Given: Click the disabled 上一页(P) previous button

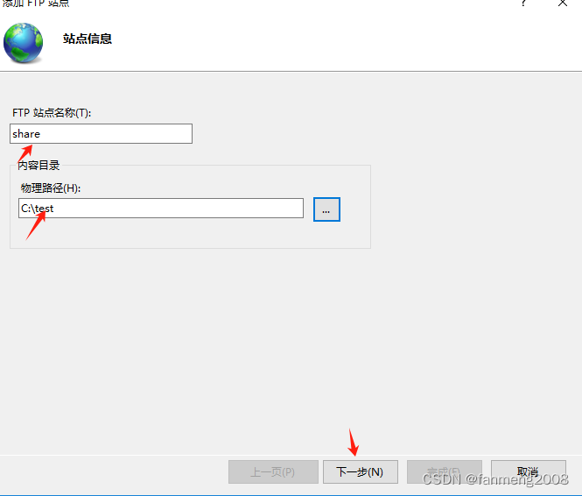Looking at the screenshot, I should [x=273, y=471].
